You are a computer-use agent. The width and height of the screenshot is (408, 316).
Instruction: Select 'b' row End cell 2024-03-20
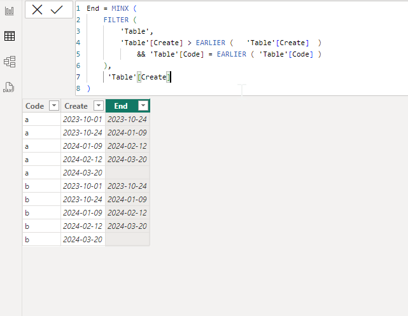pyautogui.click(x=127, y=226)
